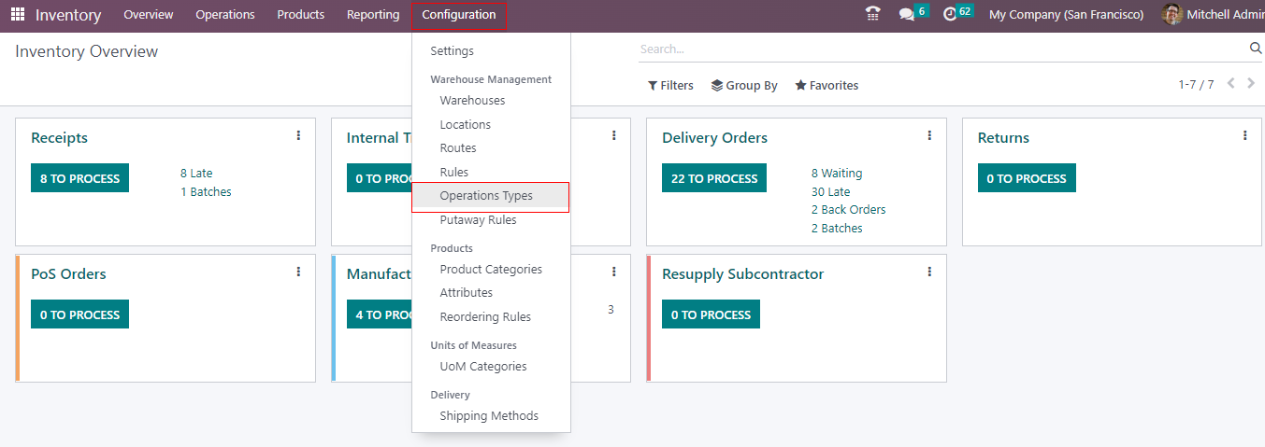Click the phone VoIP icon
1265x447 pixels.
tap(873, 14)
